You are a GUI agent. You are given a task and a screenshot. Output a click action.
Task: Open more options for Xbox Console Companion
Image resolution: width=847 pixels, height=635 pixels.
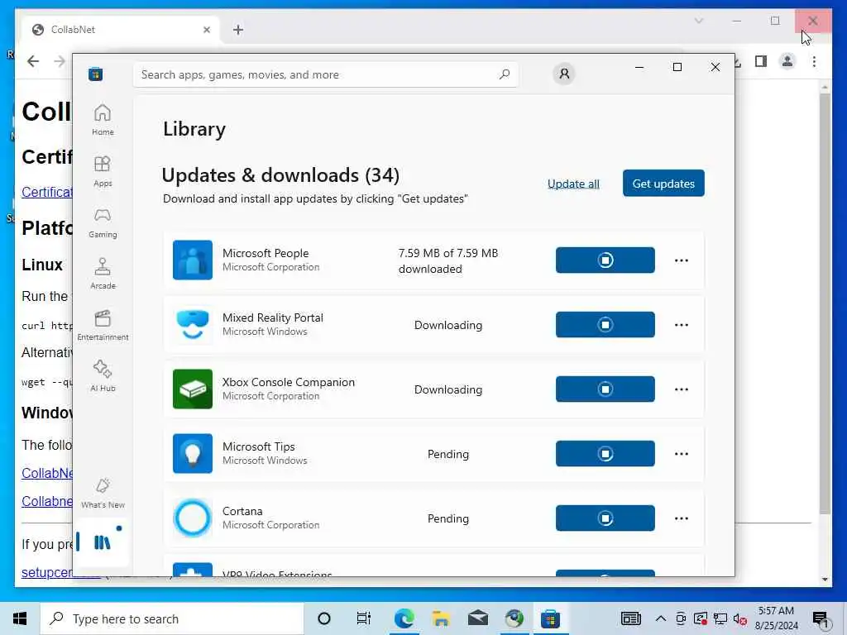tap(682, 389)
